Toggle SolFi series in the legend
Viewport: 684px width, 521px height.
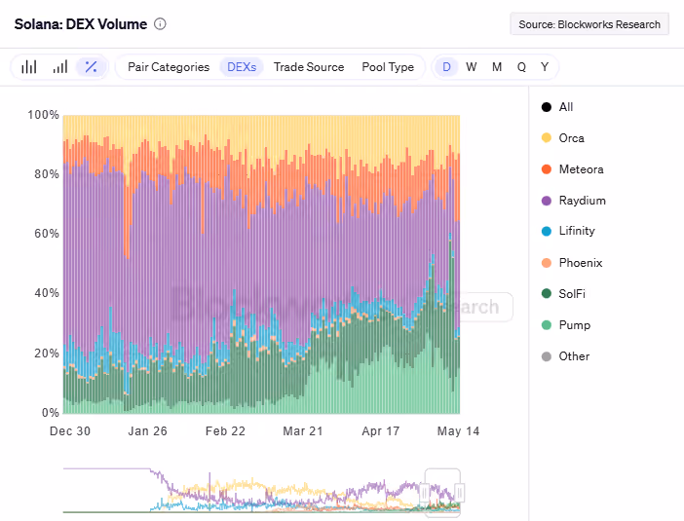(563, 293)
